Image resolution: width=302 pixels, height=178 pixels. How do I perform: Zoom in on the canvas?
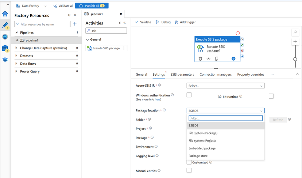295,42
